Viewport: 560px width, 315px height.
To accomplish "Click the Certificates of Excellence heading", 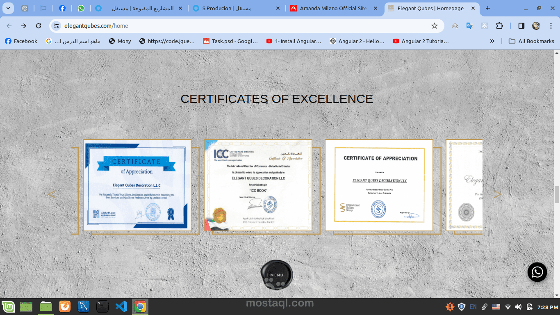I will (x=277, y=99).
